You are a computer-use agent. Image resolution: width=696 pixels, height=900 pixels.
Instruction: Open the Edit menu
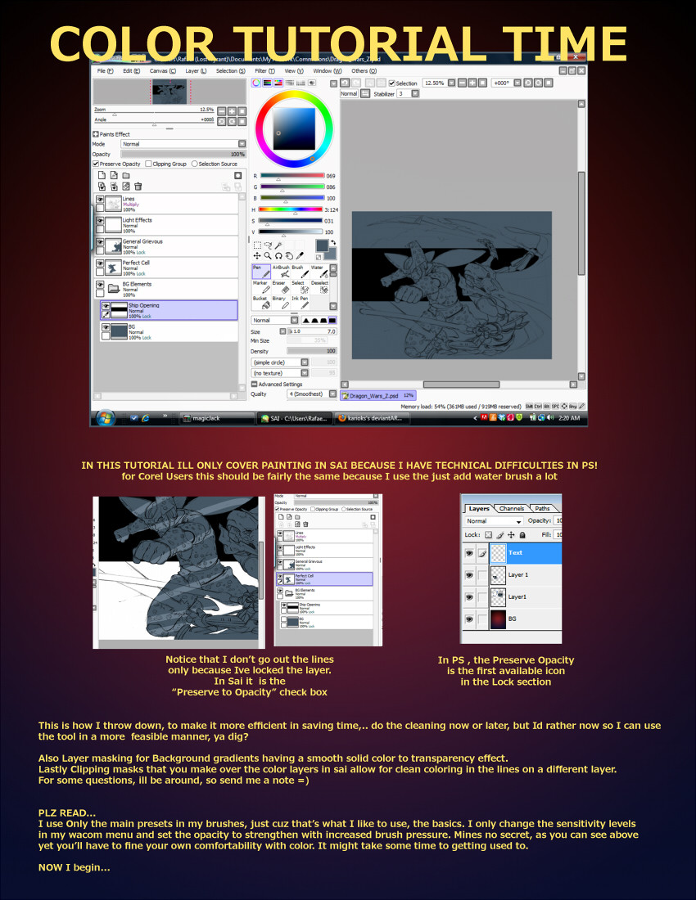pos(131,71)
